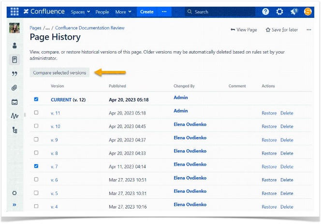Delete version v. 11

point(287,113)
